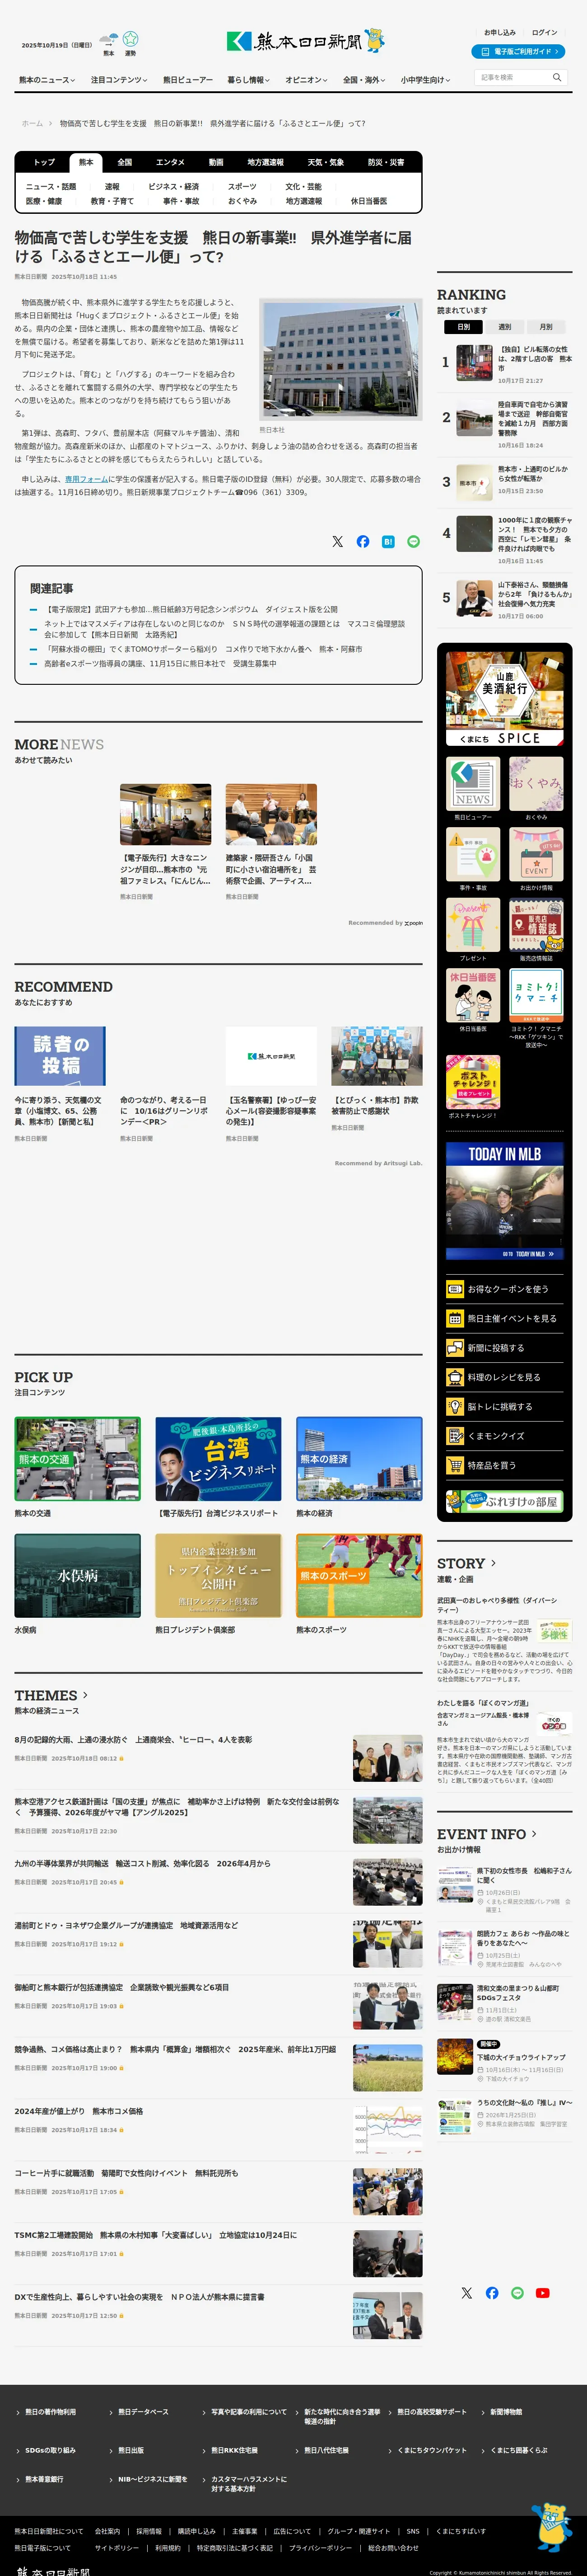Click cooking pot icon 料理のレシピを見る

pyautogui.click(x=454, y=1377)
